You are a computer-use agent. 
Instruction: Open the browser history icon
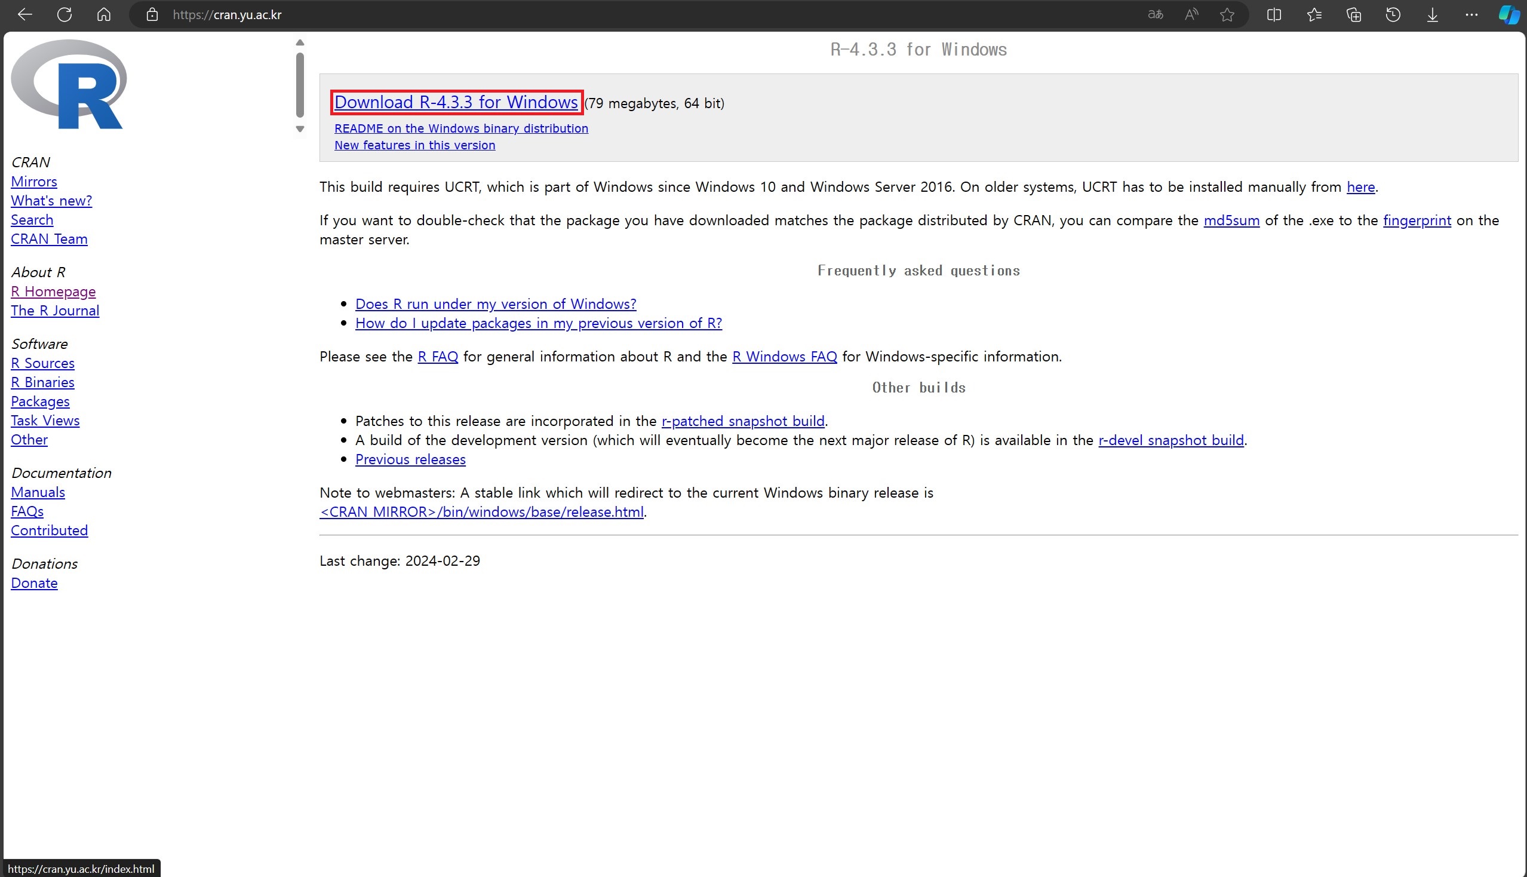[x=1393, y=14]
